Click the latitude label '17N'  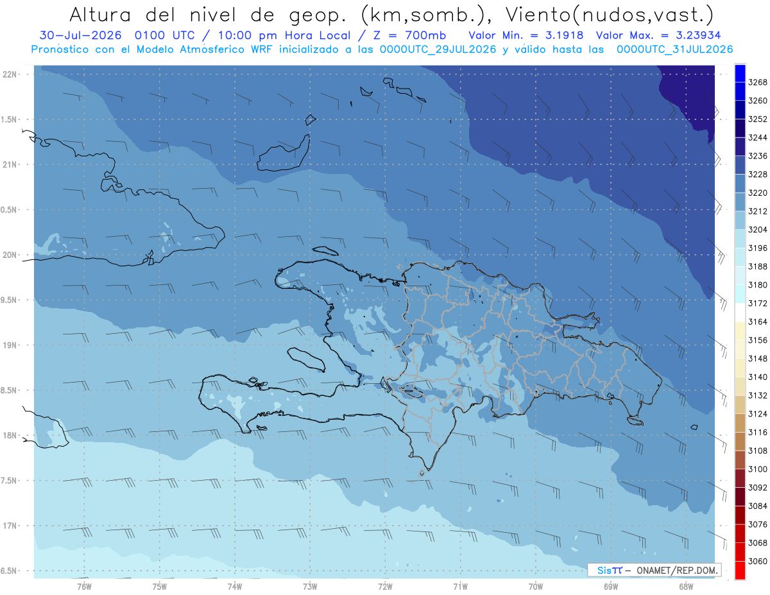[x=10, y=526]
